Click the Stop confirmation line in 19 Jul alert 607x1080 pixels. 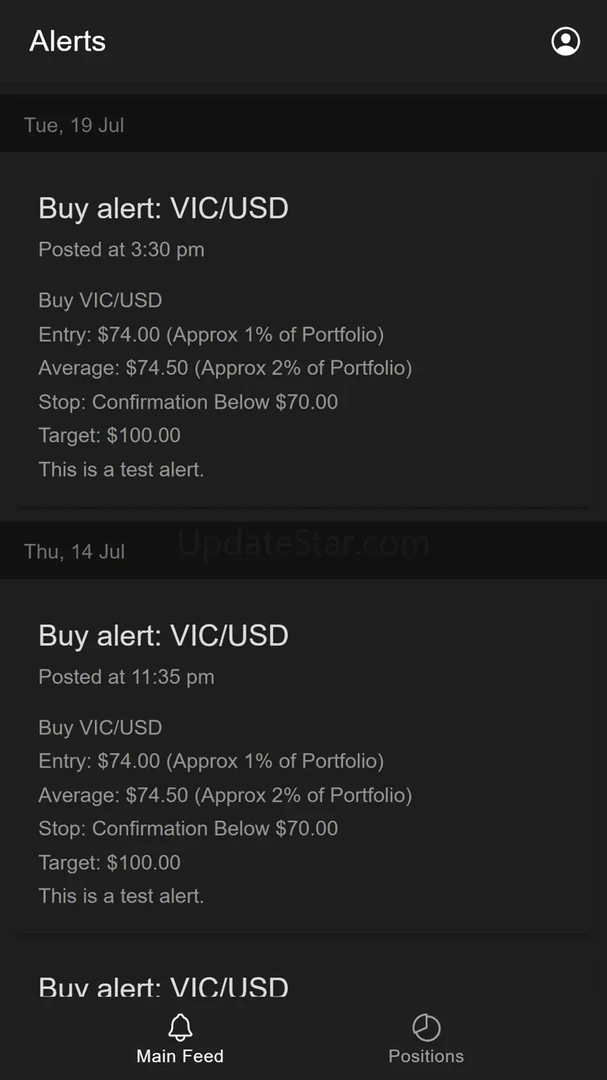[188, 402]
